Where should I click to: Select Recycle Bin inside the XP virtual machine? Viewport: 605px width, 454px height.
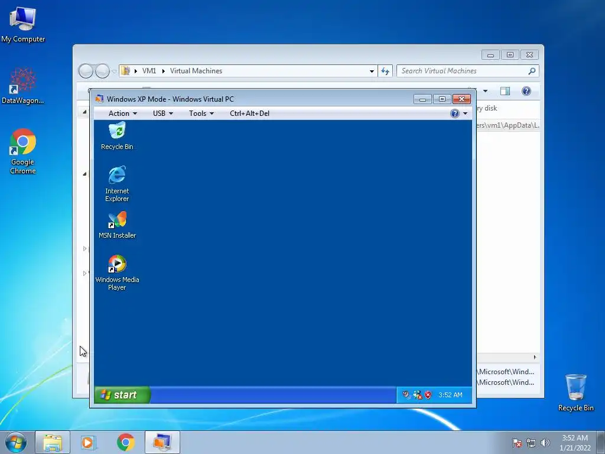pos(117,136)
